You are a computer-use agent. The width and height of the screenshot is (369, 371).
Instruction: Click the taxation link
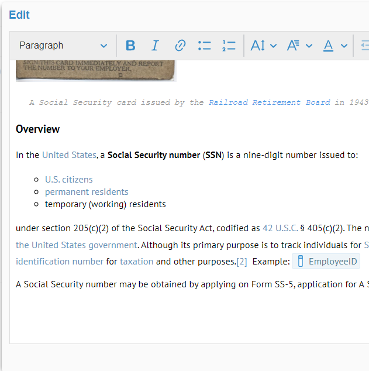point(136,262)
